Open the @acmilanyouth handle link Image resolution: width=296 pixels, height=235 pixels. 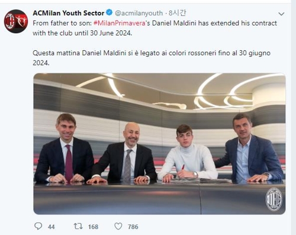(139, 13)
